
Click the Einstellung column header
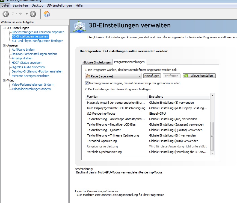[x=179, y=97]
